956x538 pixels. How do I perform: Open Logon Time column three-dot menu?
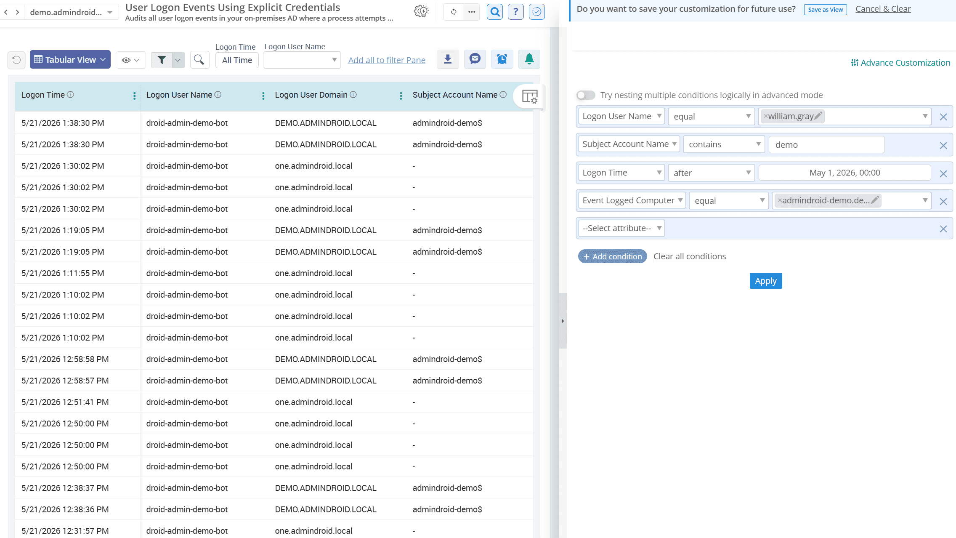click(134, 96)
